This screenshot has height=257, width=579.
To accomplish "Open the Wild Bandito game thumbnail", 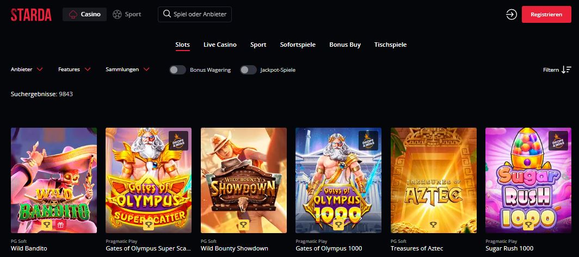I will click(x=54, y=180).
